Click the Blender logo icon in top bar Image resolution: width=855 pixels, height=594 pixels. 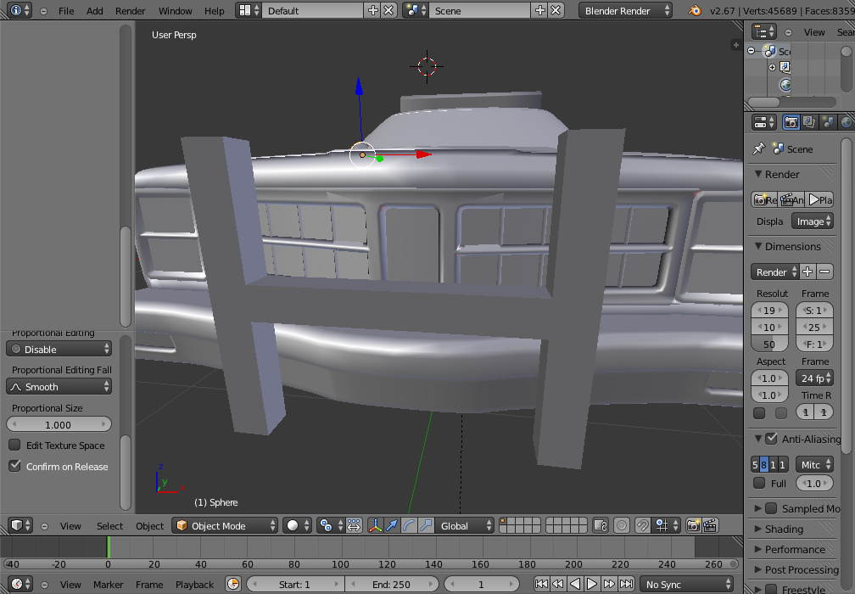(695, 11)
